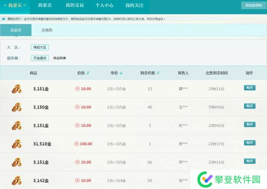Choose the 崛起稻香 server option
Viewport: 267px width, 189px height.
[60, 58]
